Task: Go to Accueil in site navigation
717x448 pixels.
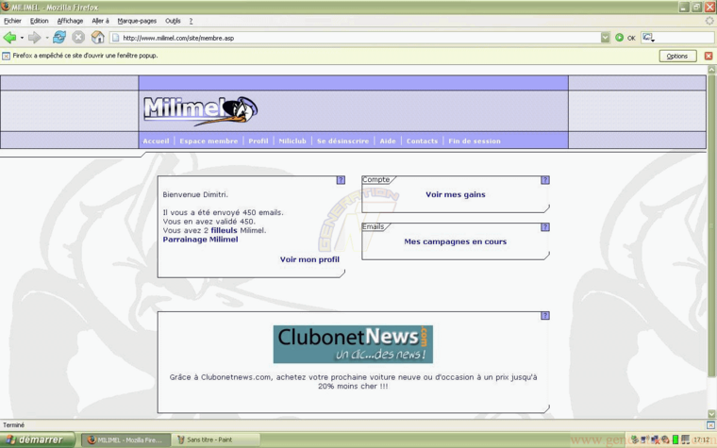Action: (x=156, y=141)
